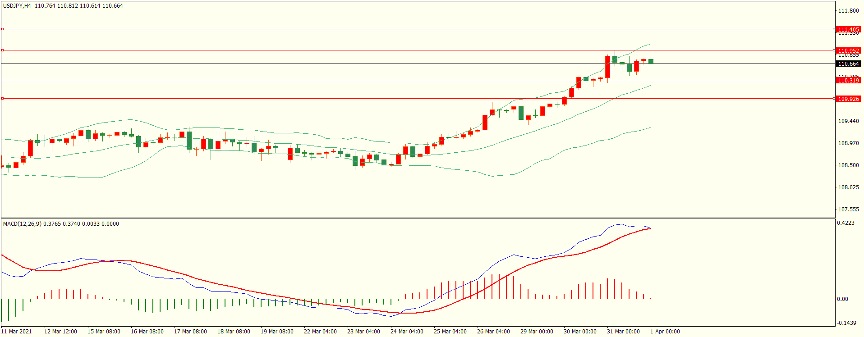Click the 26 Mar 04:00 time label

(493, 332)
